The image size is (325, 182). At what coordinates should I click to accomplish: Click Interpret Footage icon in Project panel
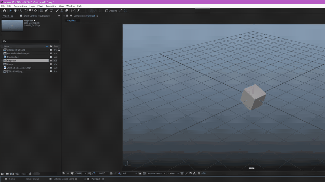3,174
